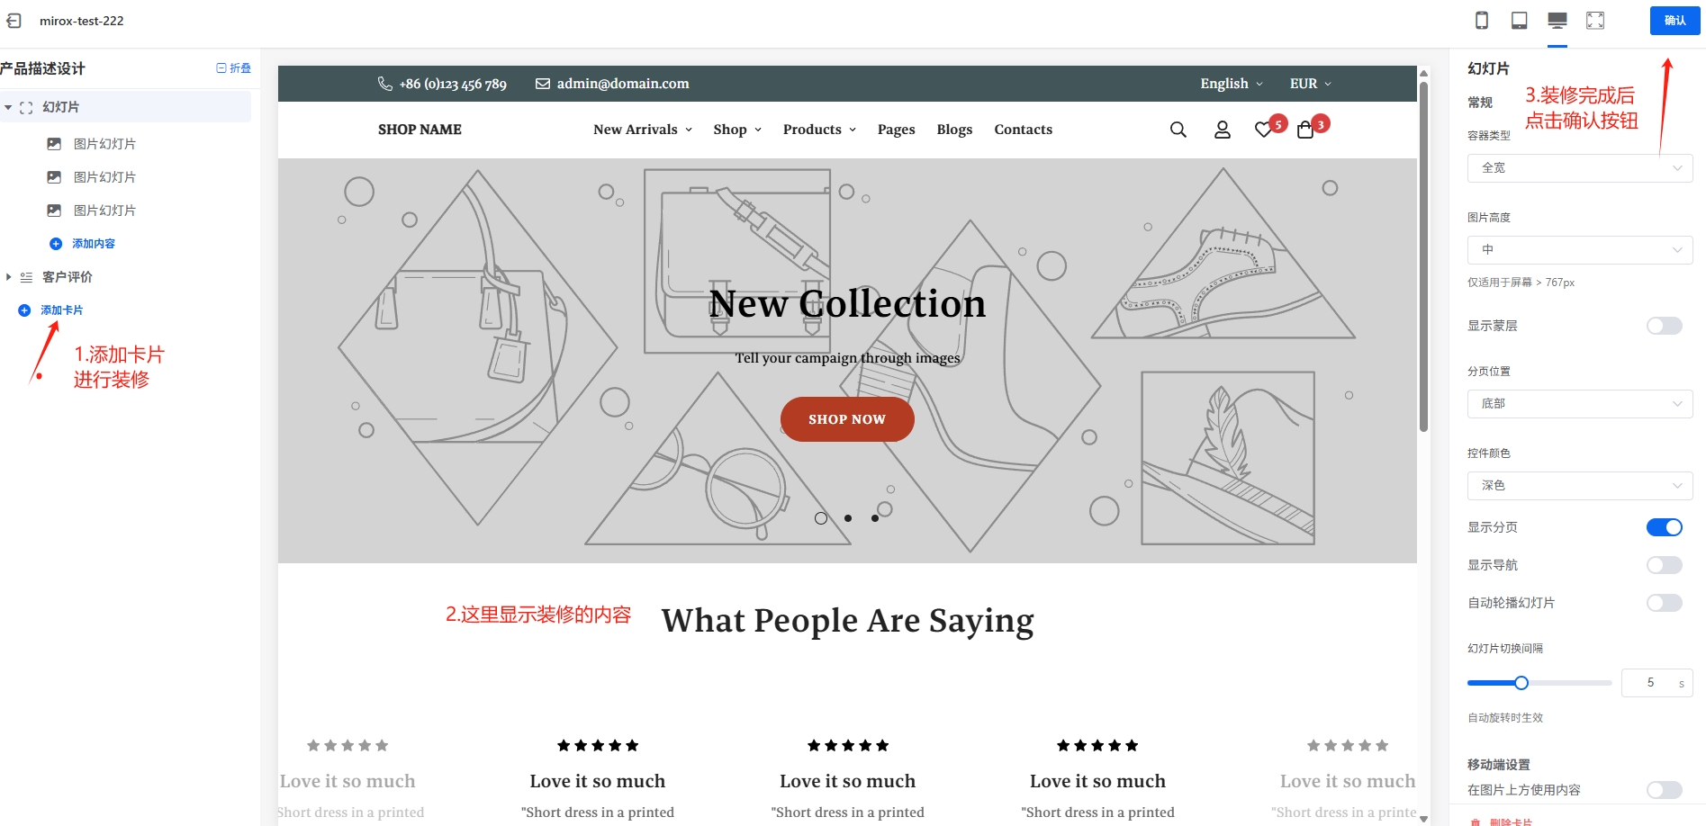Click the back/exit icon beside mirox-test-222
Image resolution: width=1706 pixels, height=826 pixels.
click(x=14, y=20)
